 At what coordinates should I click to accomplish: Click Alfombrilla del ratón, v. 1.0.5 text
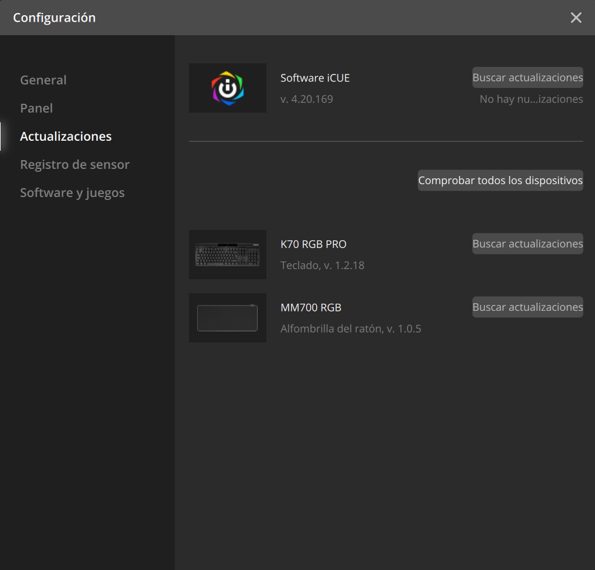click(351, 328)
